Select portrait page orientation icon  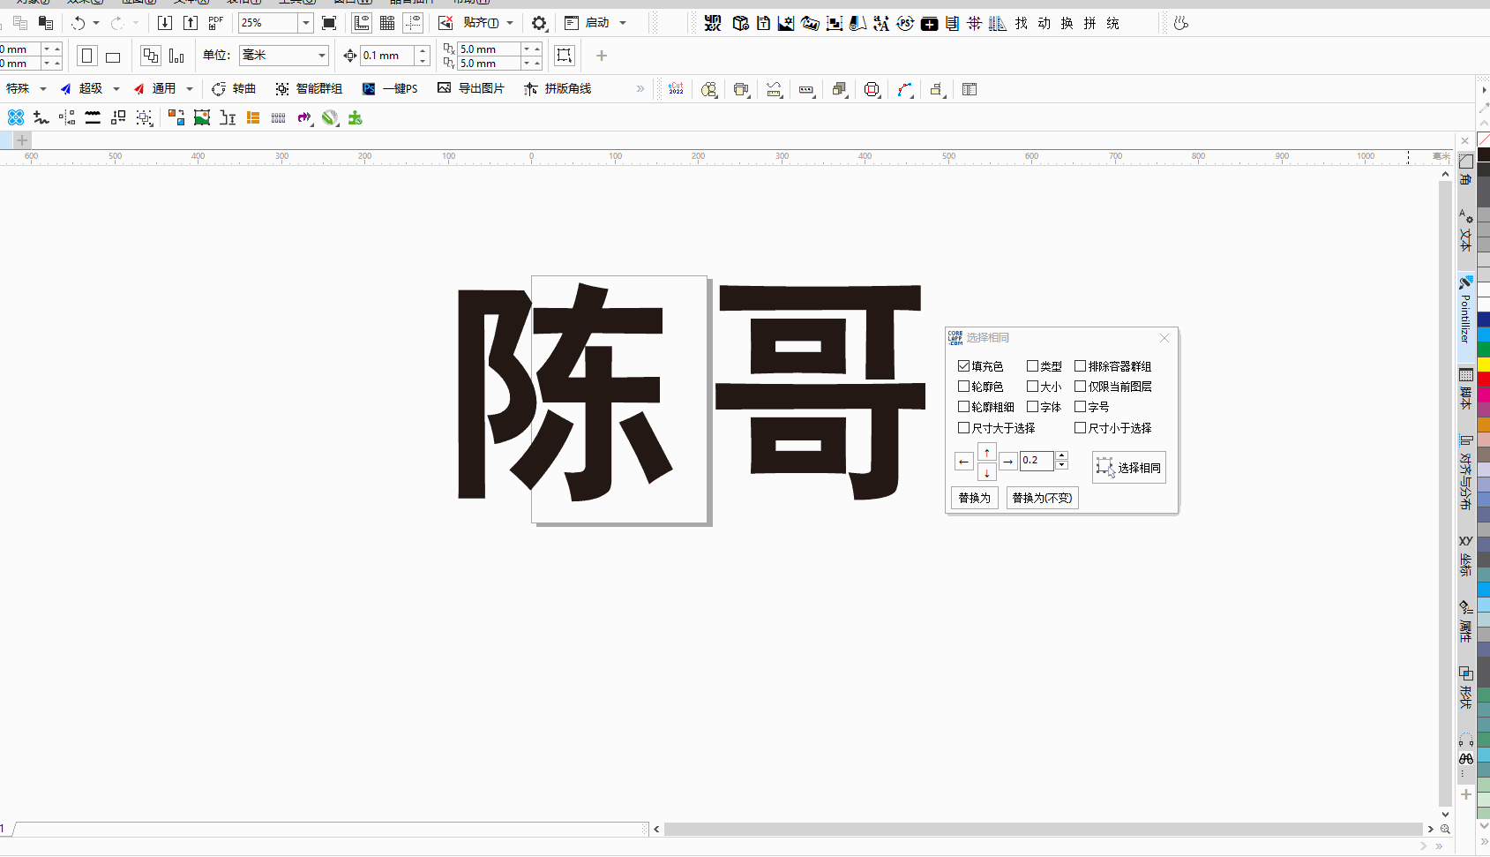[86, 56]
